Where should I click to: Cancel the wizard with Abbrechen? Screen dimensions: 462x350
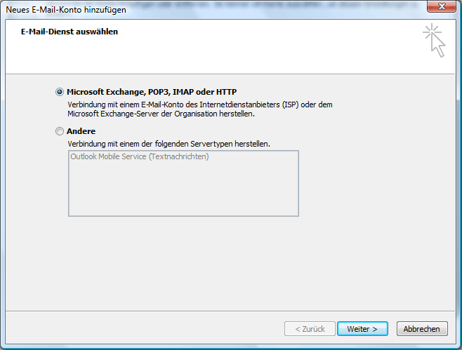[x=422, y=328]
